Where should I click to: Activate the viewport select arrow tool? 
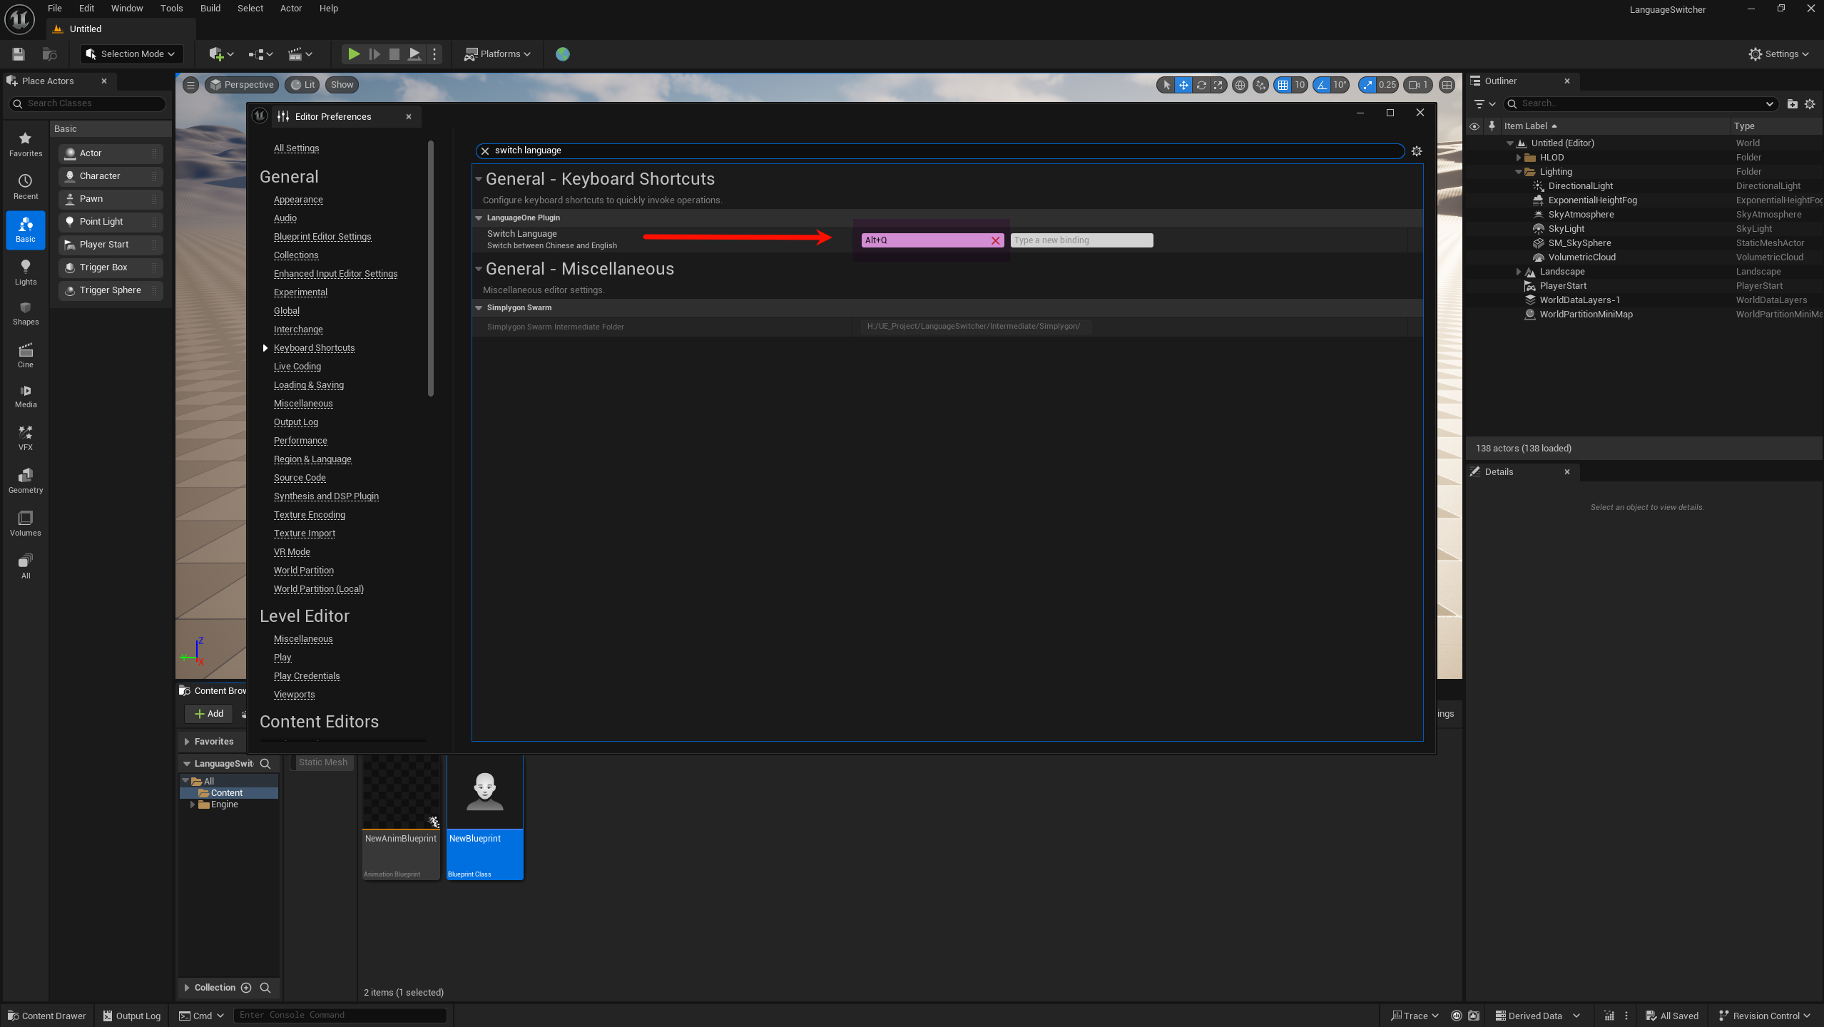(x=1166, y=85)
